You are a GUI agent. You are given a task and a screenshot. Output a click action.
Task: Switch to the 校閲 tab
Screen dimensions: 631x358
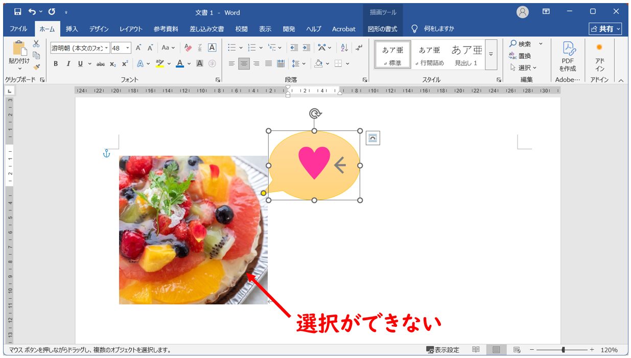(241, 29)
